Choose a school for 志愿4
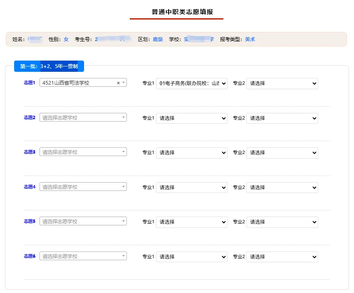 [x=83, y=187]
